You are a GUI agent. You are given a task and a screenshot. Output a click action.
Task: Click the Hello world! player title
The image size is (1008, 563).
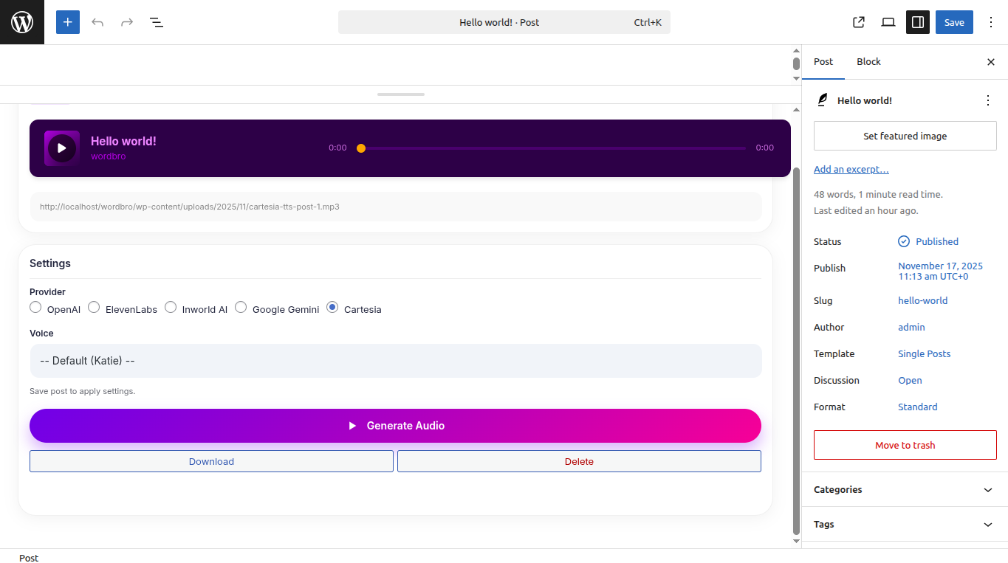(123, 141)
